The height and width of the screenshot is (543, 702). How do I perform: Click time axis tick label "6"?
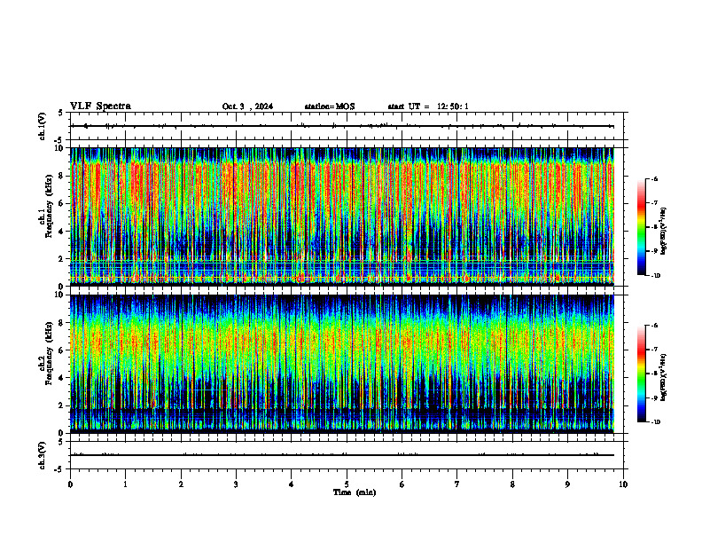[x=402, y=484]
